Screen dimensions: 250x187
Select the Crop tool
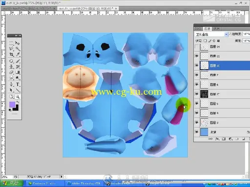click(11, 54)
